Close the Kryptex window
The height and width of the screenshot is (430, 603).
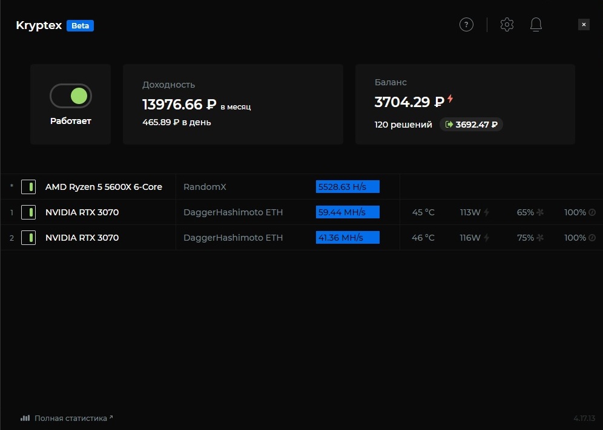[584, 25]
